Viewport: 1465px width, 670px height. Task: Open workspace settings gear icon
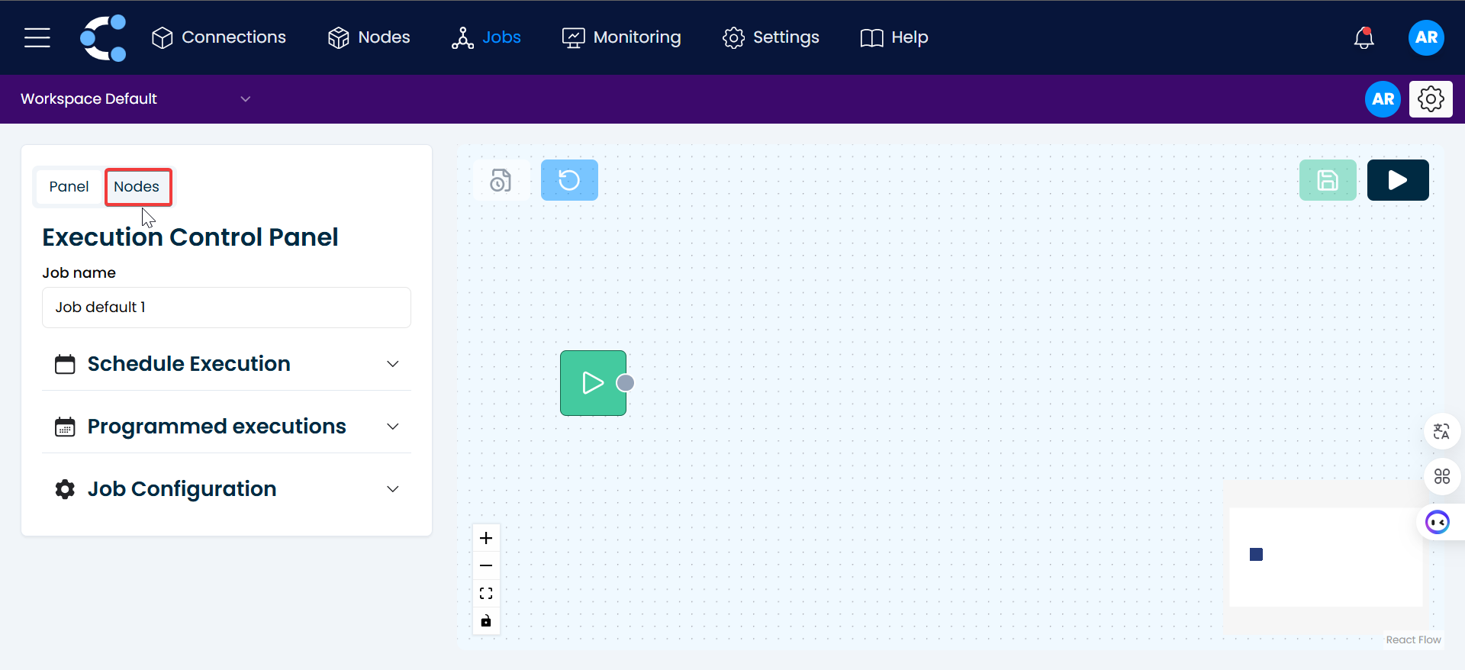tap(1430, 99)
